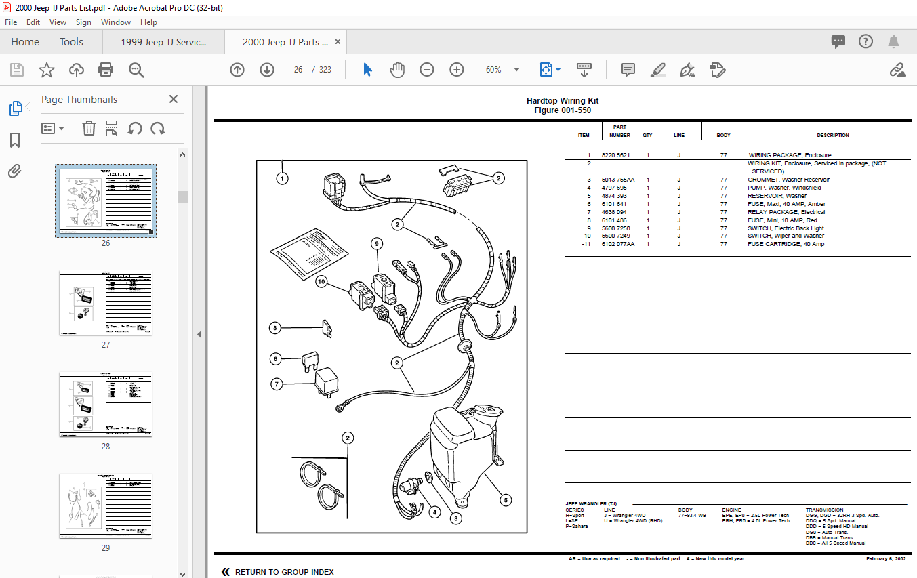Close the Page Thumbnails panel

click(174, 99)
